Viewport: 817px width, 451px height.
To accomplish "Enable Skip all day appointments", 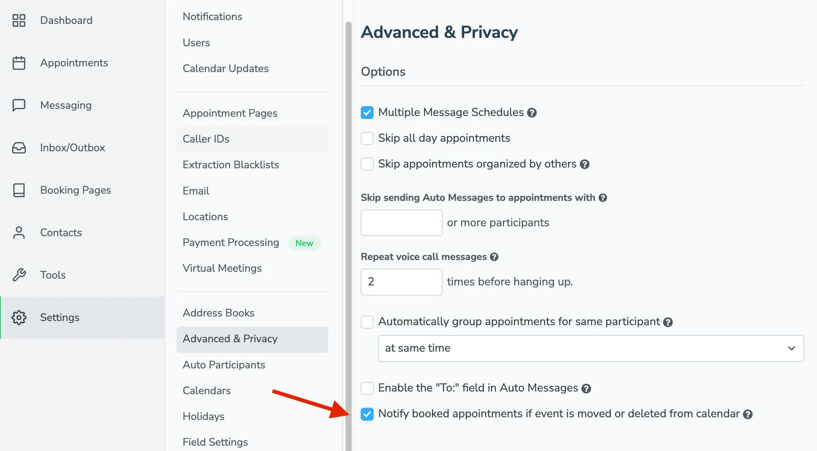I will 367,138.
